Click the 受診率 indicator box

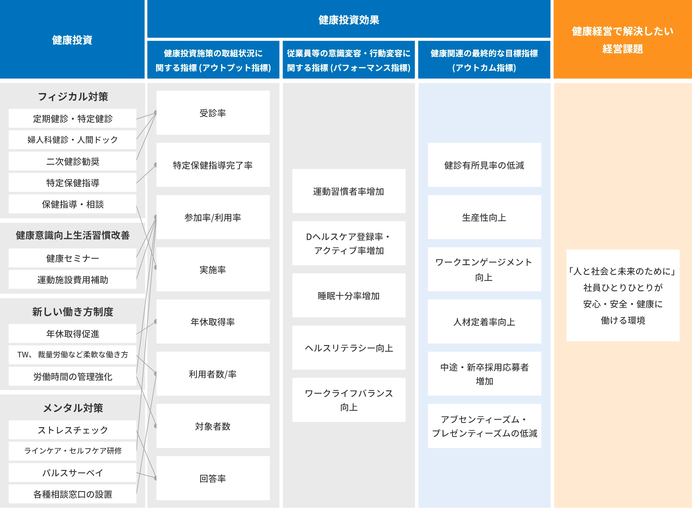[213, 113]
